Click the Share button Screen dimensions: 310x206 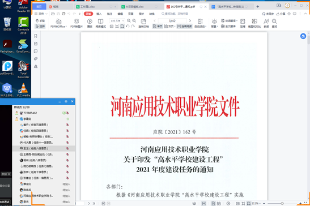click(x=281, y=14)
